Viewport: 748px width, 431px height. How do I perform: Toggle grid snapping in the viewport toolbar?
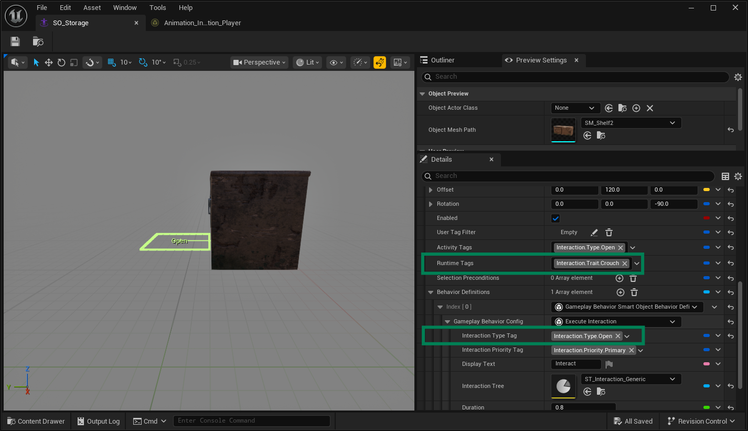coord(112,62)
